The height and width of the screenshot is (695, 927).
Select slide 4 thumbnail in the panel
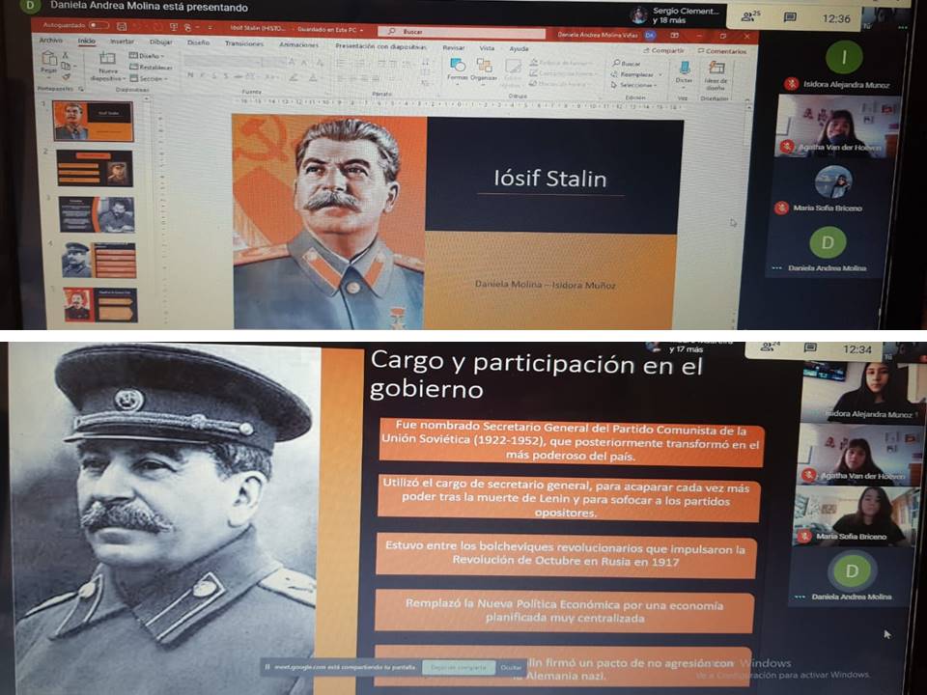[x=98, y=260]
